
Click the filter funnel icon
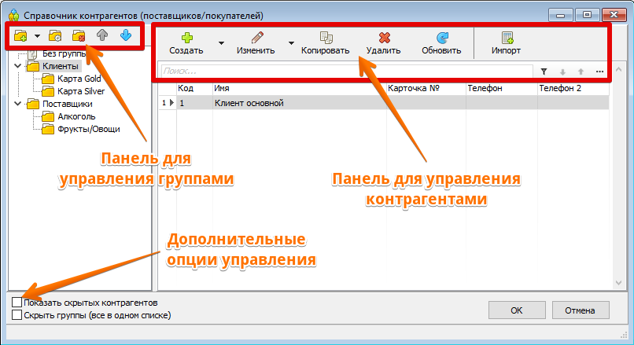[x=544, y=72]
